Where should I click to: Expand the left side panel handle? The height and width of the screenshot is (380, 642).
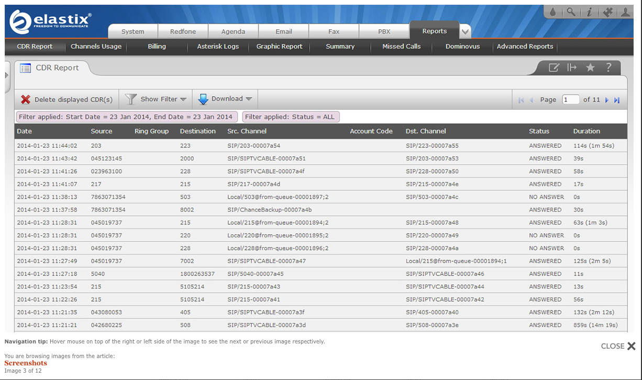click(7, 75)
